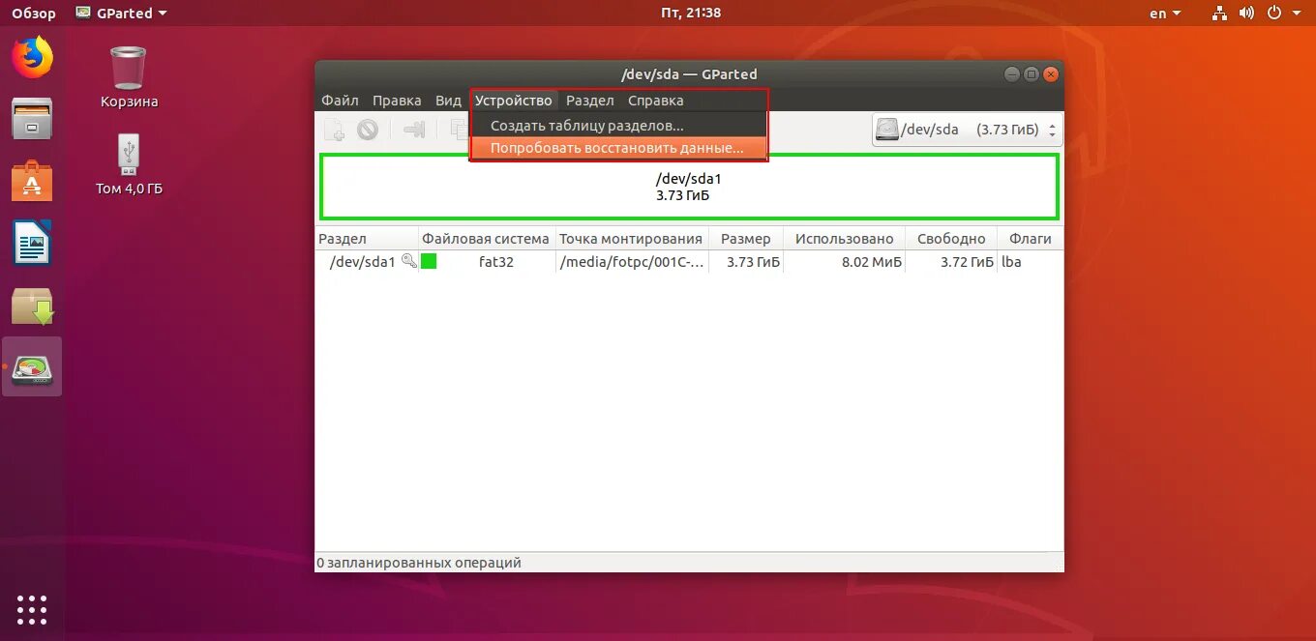Open Ubuntu Software from the dock

click(32, 181)
